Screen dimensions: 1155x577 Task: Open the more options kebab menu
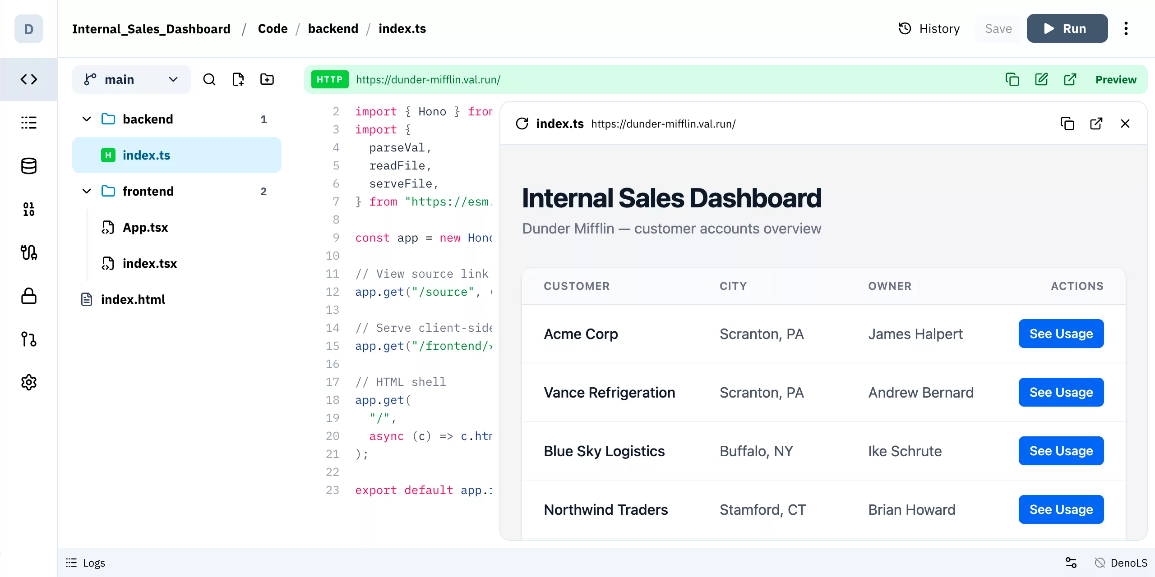pos(1126,28)
